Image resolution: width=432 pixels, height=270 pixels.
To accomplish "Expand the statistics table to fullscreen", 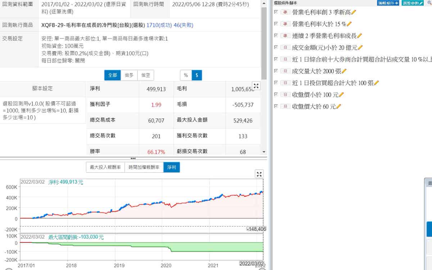I will [x=256, y=86].
